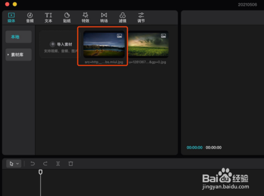The height and width of the screenshot is (196, 264).
Task: Open the 转场 (Transitions) tab
Action: (104, 17)
